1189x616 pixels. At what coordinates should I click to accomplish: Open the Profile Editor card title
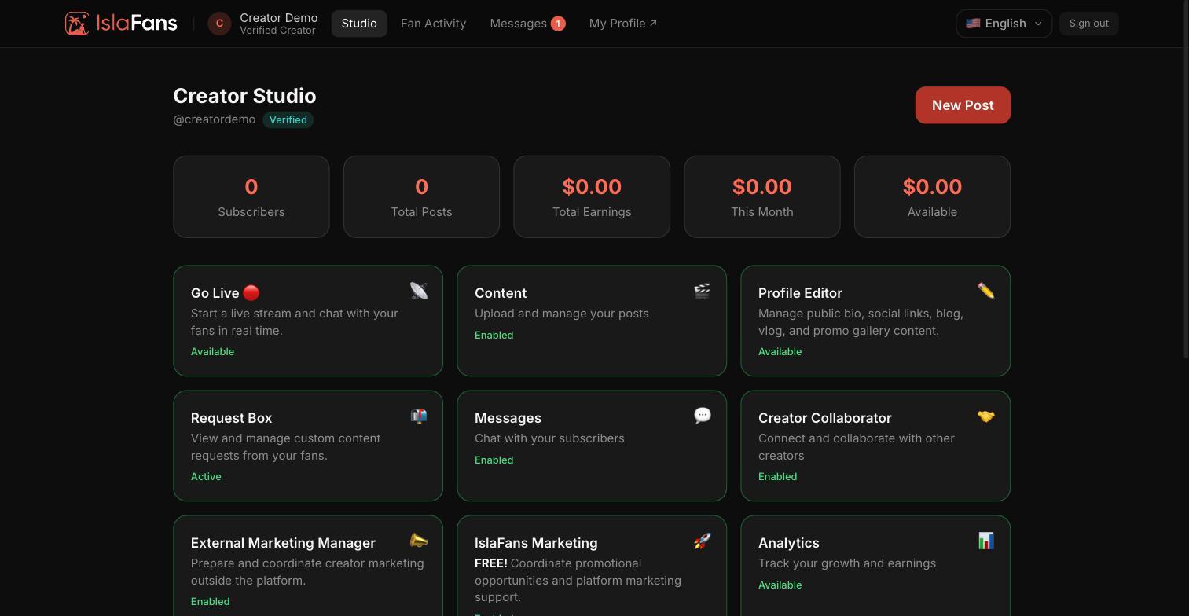pyautogui.click(x=800, y=293)
